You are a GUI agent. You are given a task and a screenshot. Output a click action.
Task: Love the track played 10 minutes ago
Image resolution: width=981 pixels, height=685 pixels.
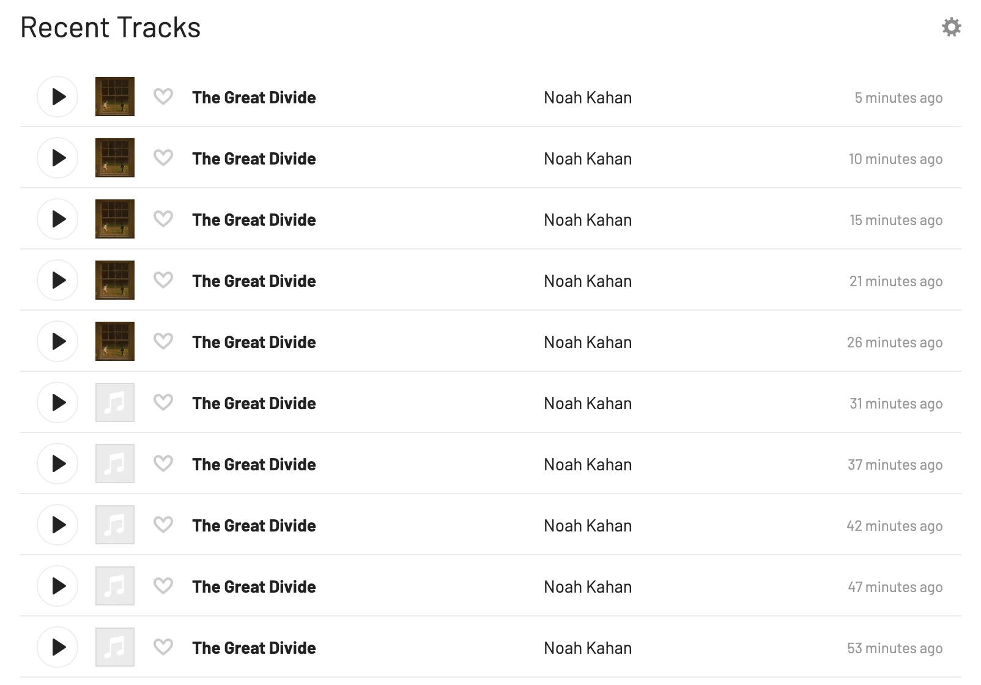coord(163,158)
